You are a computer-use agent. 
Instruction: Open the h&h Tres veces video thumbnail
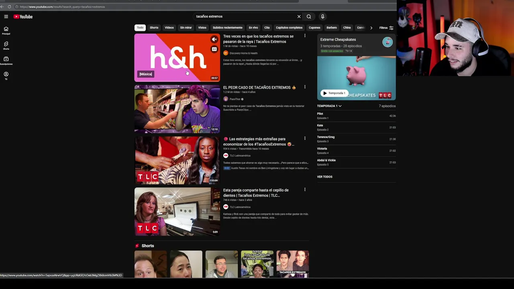177,57
